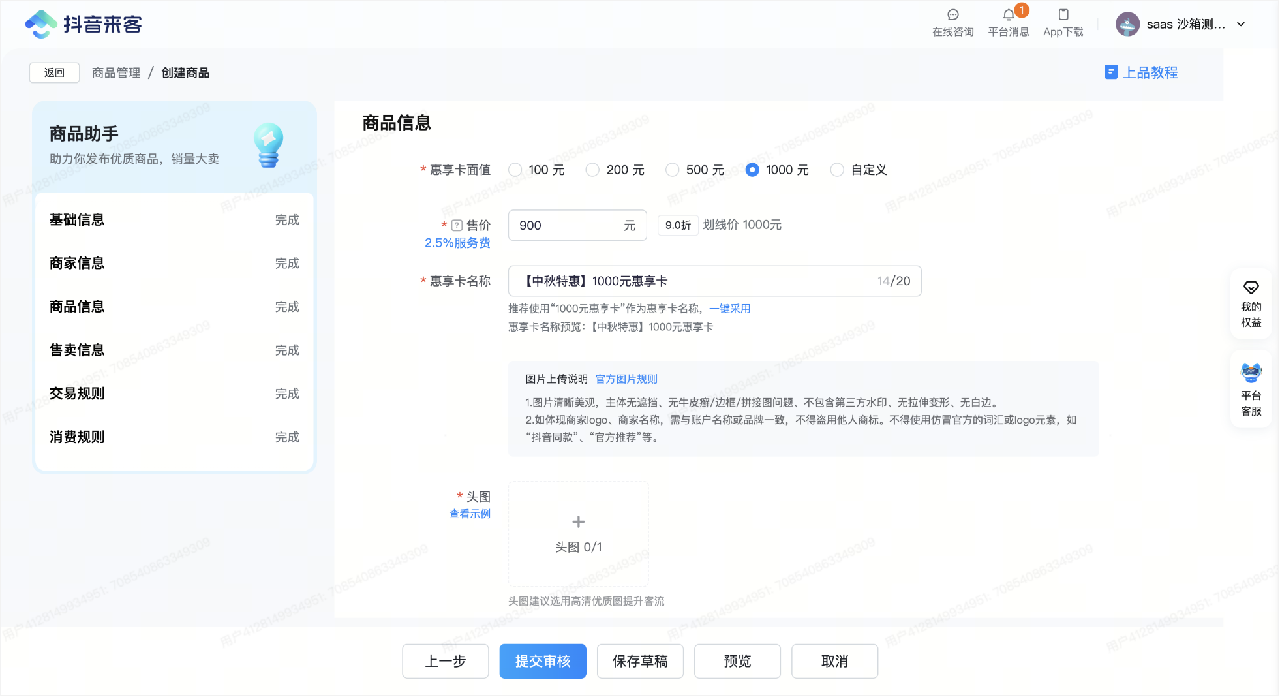The width and height of the screenshot is (1280, 697).
Task: Click the App download icon
Action: [1063, 15]
